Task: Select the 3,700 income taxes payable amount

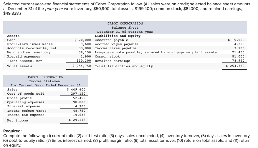Action: click(239, 48)
